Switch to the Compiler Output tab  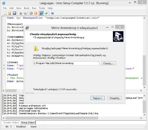(11, 123)
